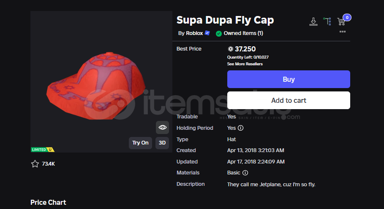Image resolution: width=384 pixels, height=209 pixels.
Task: Expand See More Resellers
Action: pos(245,64)
